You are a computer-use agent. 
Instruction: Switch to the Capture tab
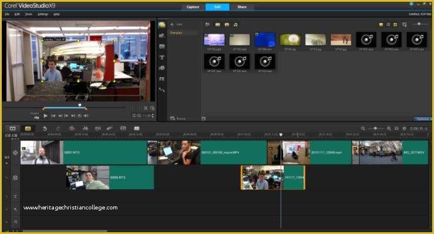click(193, 7)
